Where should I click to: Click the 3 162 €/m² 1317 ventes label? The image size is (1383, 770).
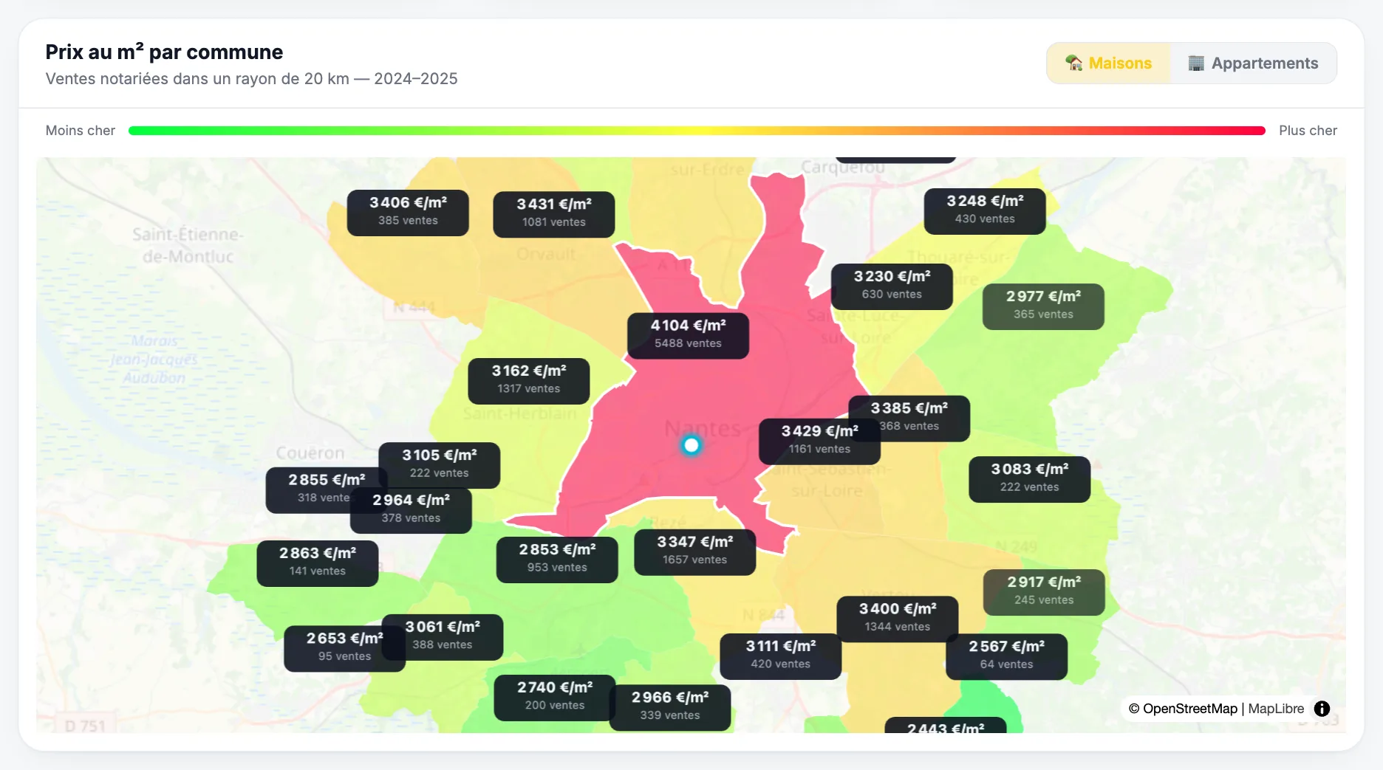[528, 381]
